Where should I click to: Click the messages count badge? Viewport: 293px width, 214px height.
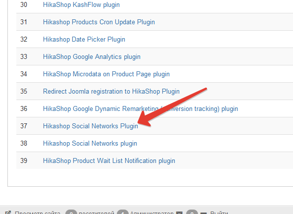pyautogui.click(x=192, y=213)
